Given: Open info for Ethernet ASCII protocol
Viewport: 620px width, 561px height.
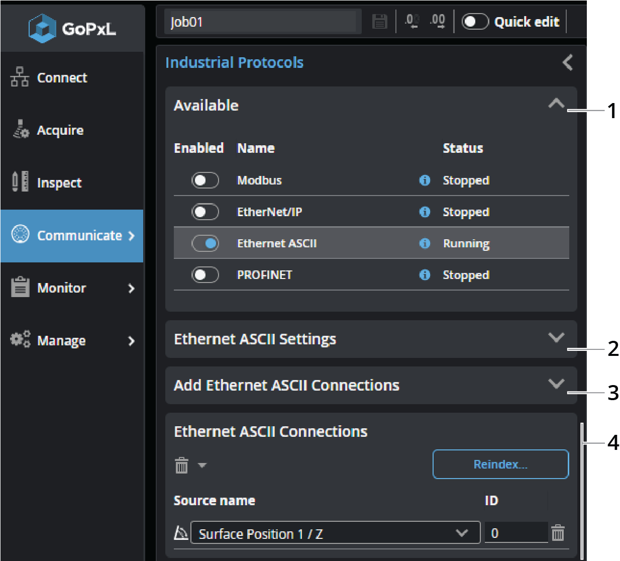Looking at the screenshot, I should tap(425, 243).
